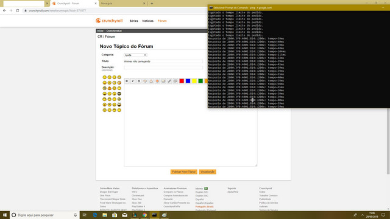
Task: Apply underline formatting in the editor toolbar
Action: click(139, 81)
